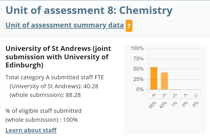Image resolution: width=210 pixels, height=138 pixels.
Task: Select the U label on the chart axis
Action: (x=196, y=95)
